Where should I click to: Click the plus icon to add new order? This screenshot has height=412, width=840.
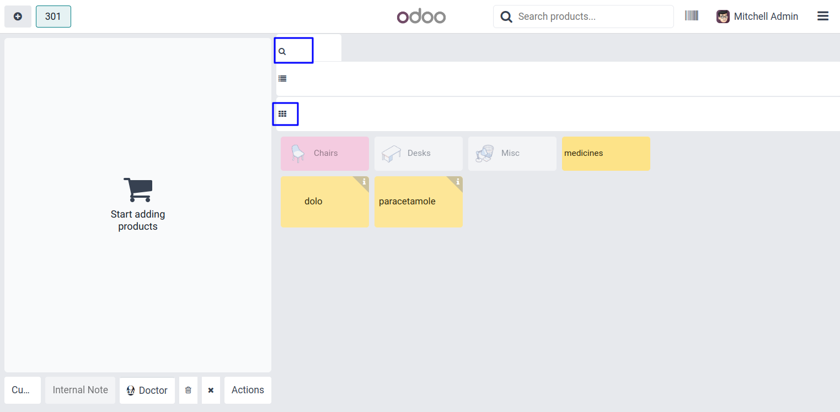tap(18, 17)
